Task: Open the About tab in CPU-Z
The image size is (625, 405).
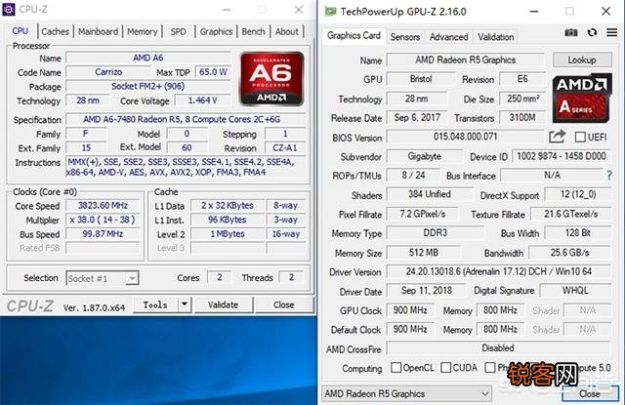Action: point(286,31)
